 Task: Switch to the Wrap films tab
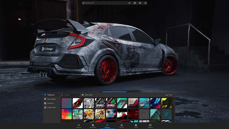[x=93, y=126]
